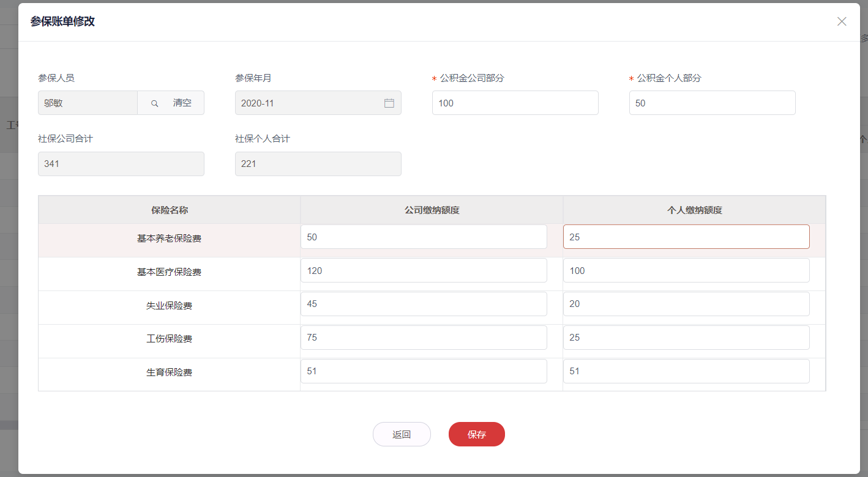
Task: Click the 保存 button
Action: pos(476,434)
